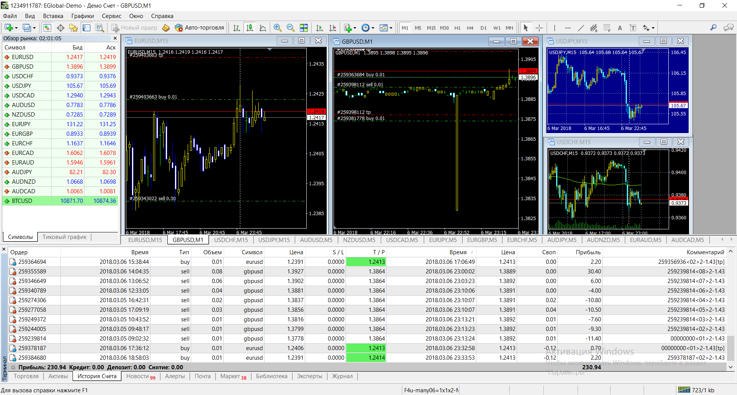Expand the Templates dropdown arrow
The image size is (737, 395).
click(391, 28)
